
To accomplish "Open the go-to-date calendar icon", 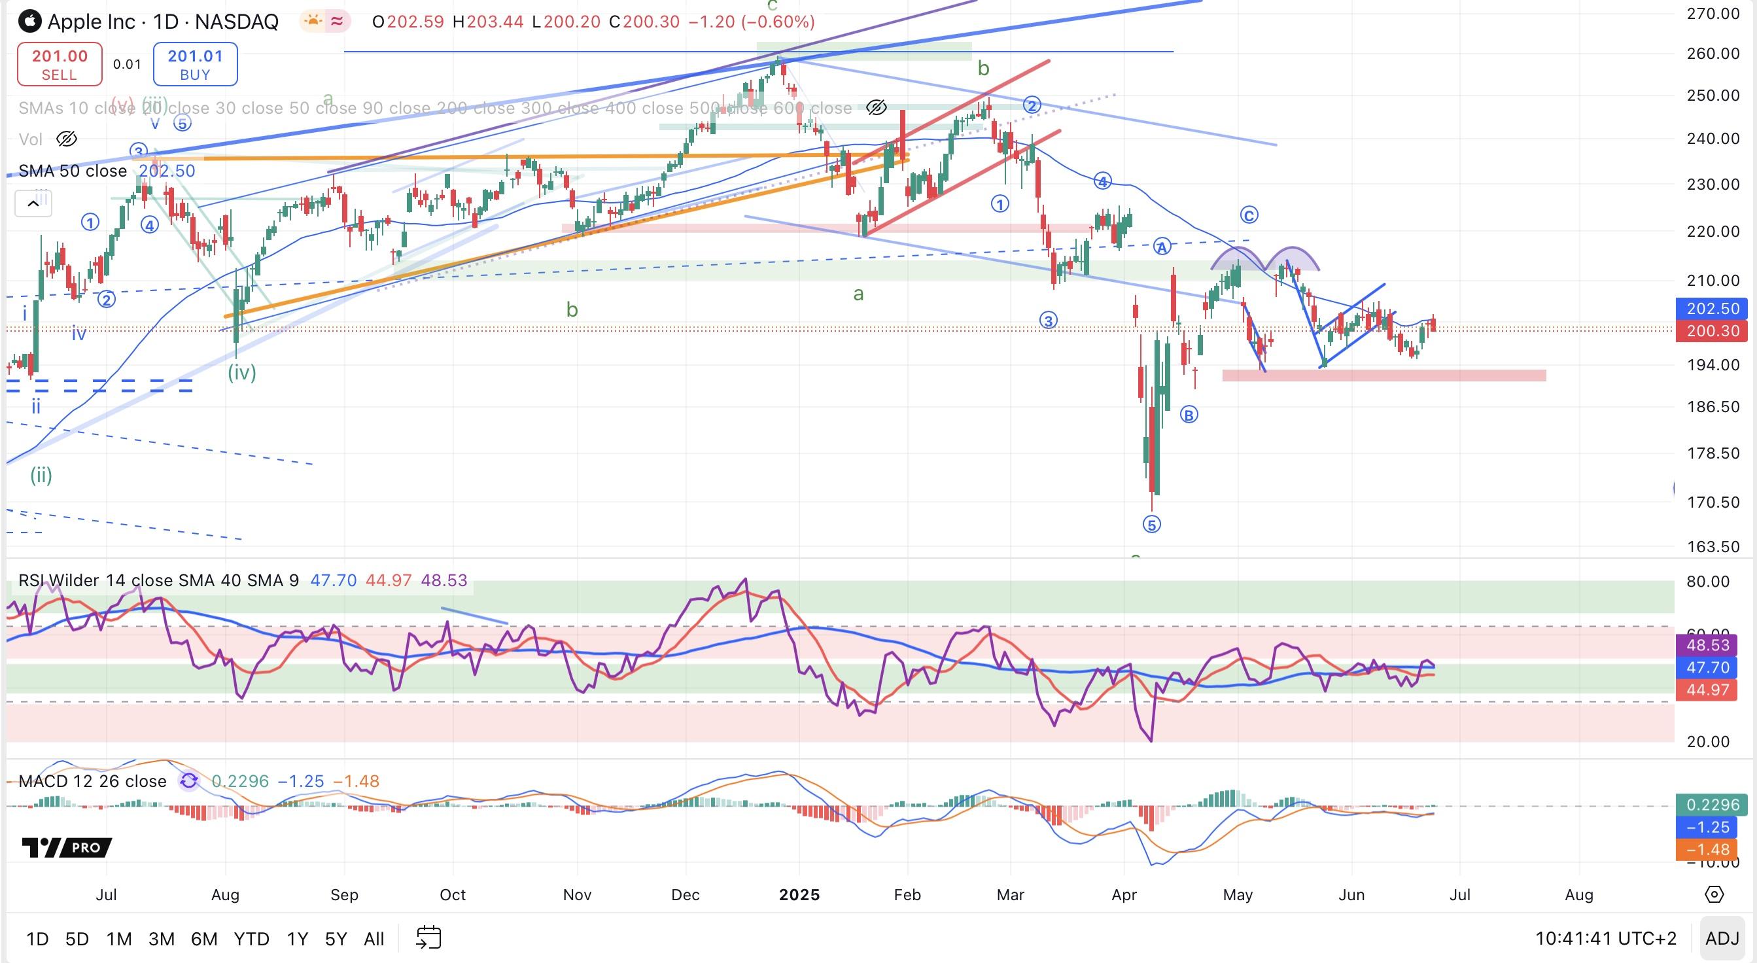I will click(429, 937).
